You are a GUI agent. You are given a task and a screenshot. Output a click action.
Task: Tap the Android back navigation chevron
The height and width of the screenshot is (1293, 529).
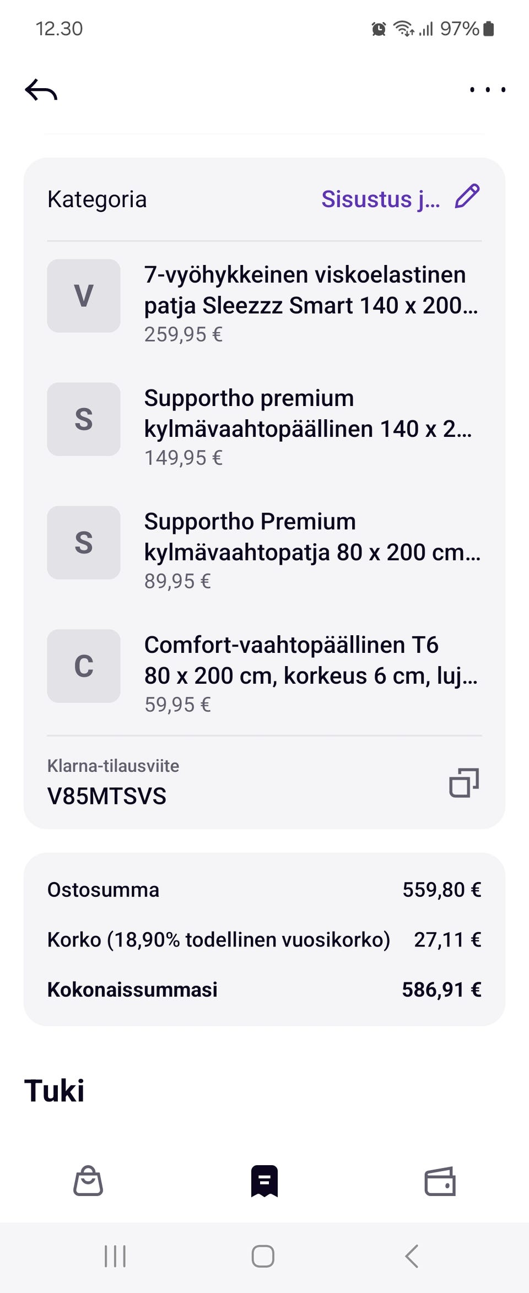(x=412, y=1257)
